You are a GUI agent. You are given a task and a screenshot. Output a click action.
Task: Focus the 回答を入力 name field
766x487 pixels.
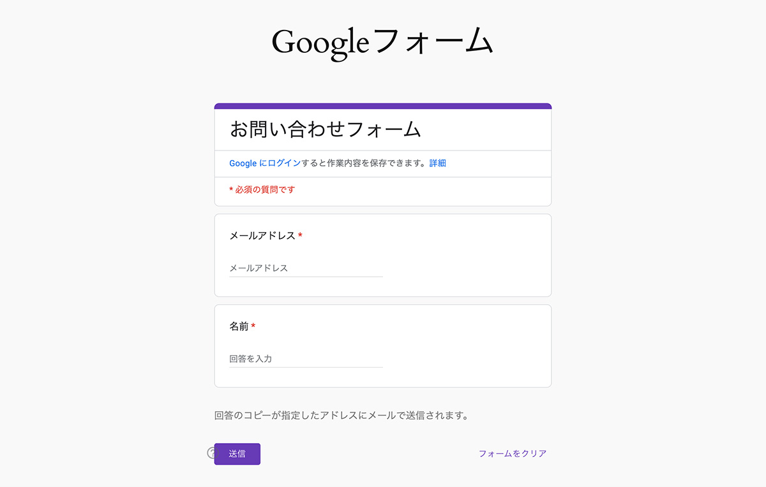pyautogui.click(x=306, y=359)
